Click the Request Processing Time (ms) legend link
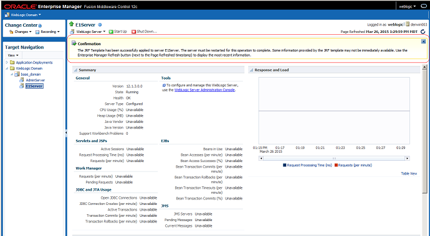This screenshot has width=430, height=236. [x=309, y=165]
